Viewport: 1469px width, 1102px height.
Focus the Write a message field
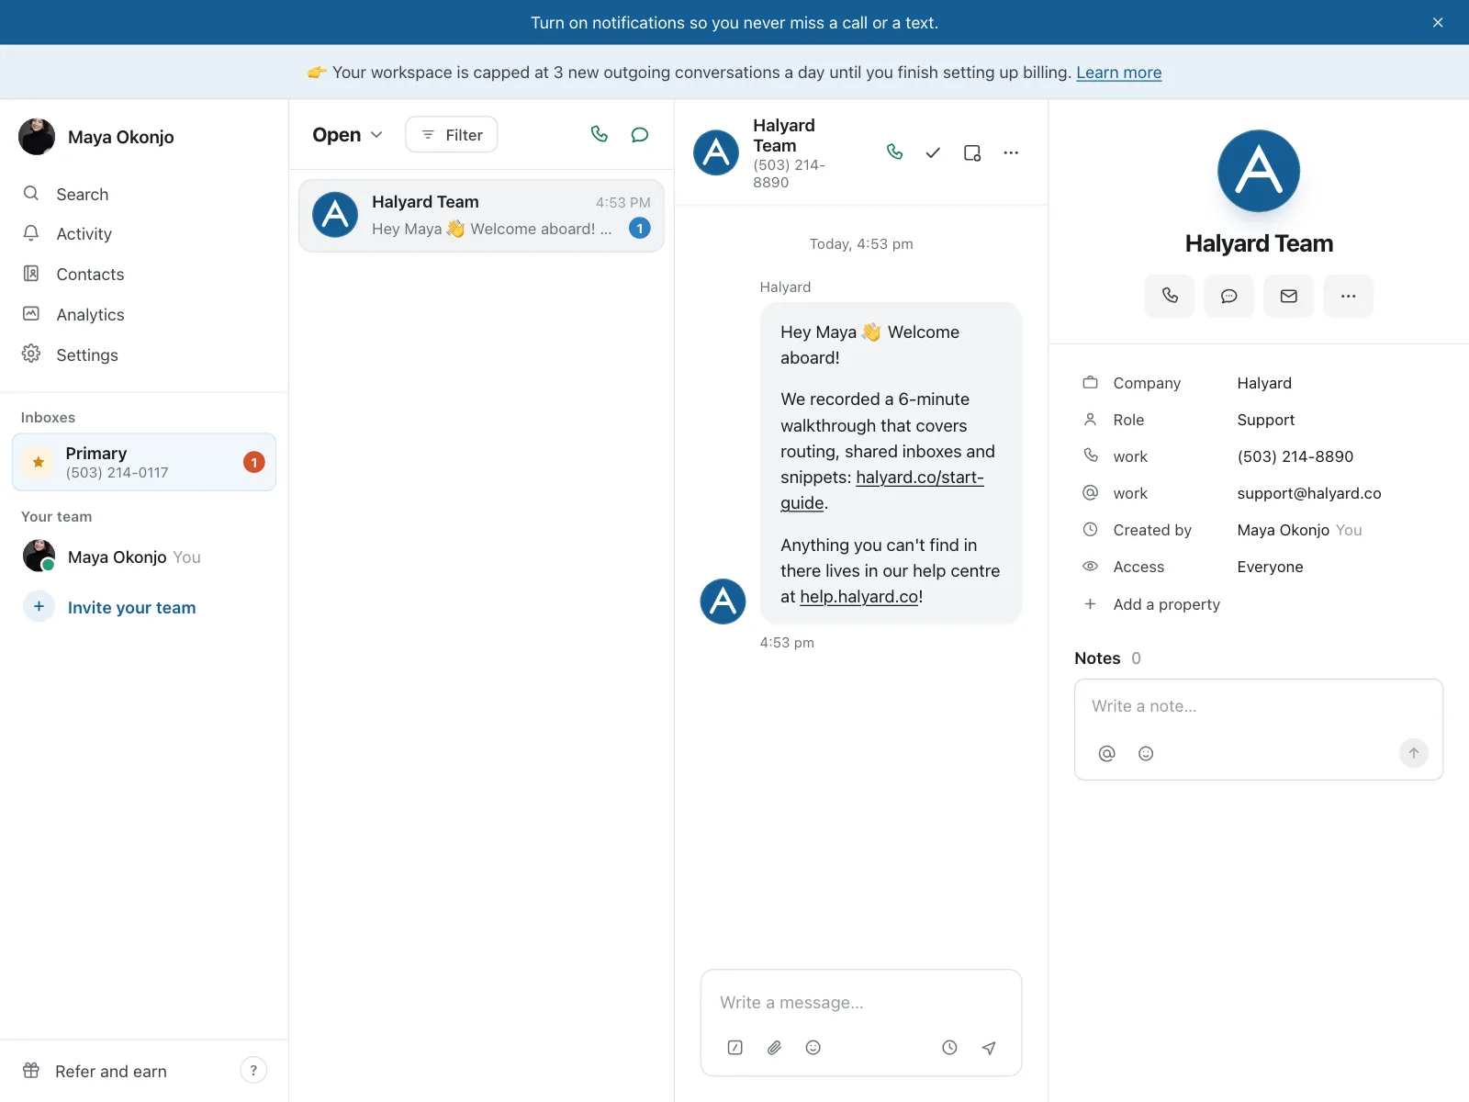pyautogui.click(x=861, y=1003)
